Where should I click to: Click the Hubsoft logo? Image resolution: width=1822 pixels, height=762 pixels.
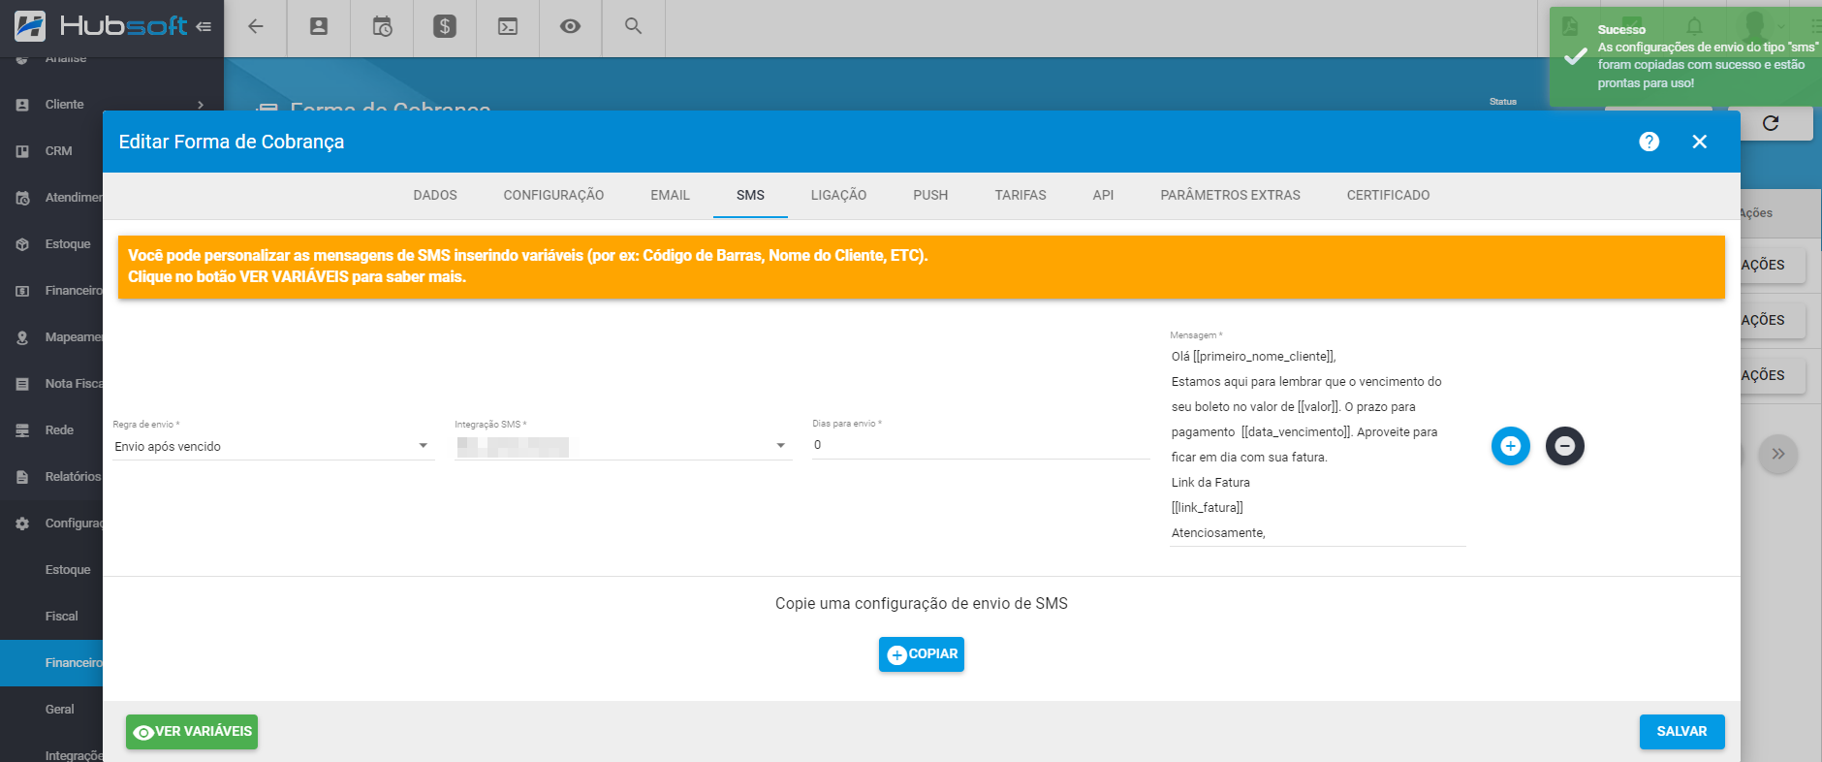click(101, 26)
